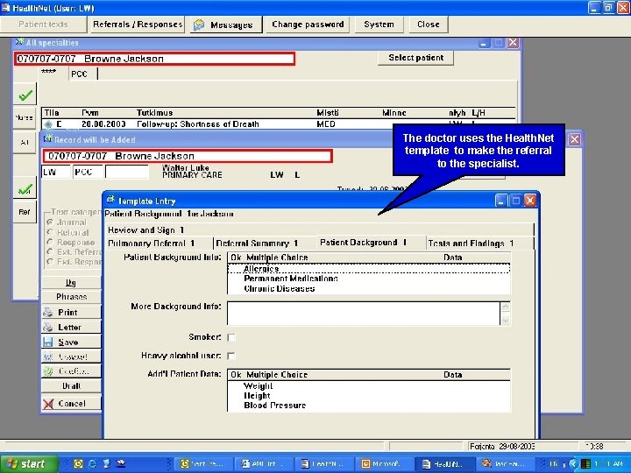Open the System menu button
Viewport: 631px width, 473px height.
pyautogui.click(x=379, y=25)
